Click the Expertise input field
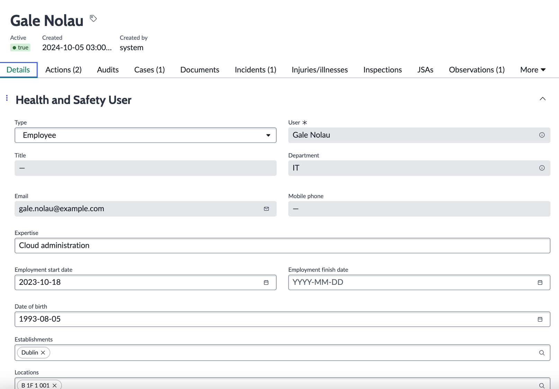 (282, 245)
